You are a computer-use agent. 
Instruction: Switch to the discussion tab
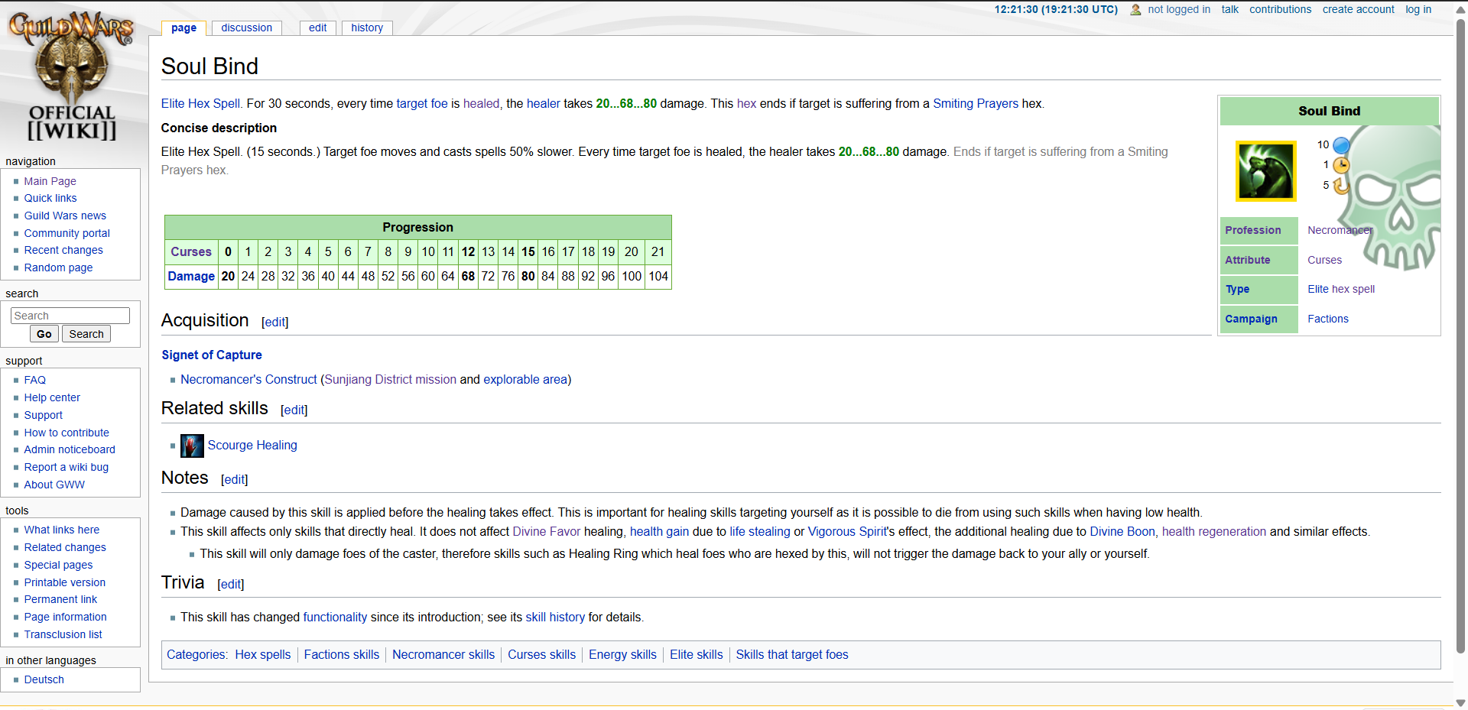[246, 28]
